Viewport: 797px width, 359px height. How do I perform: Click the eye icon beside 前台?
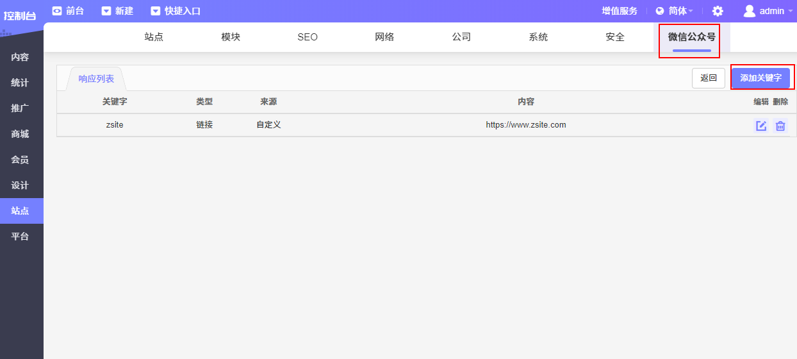(x=57, y=10)
